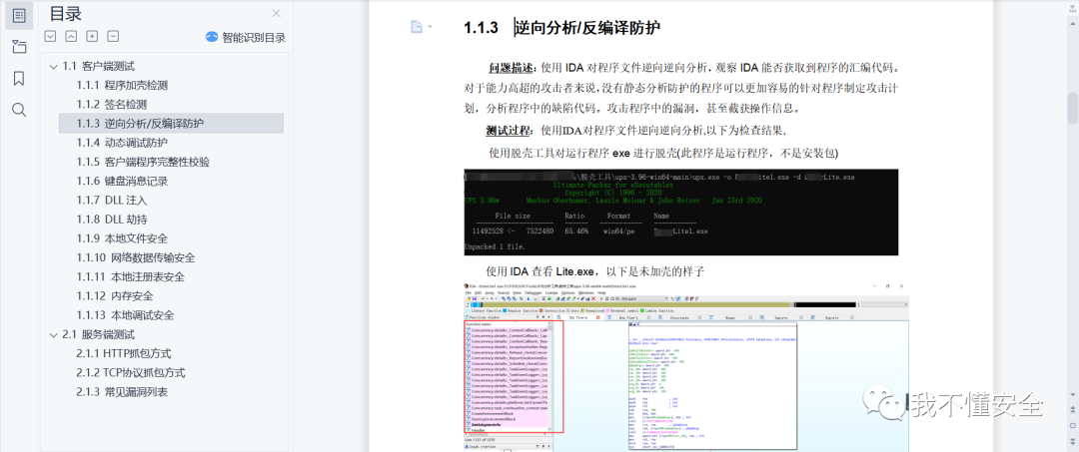This screenshot has height=452, width=1079.
Task: Go to 1.1.2 签名检测
Action: click(112, 105)
